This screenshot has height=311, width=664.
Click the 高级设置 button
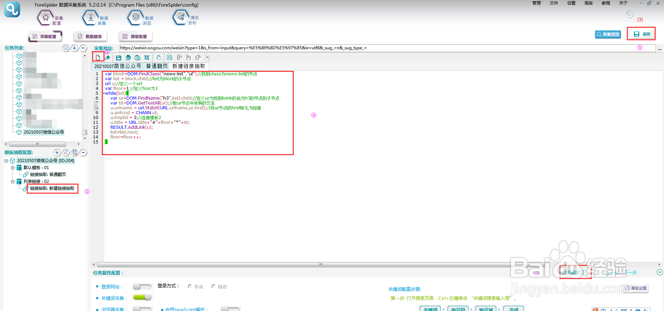tap(636, 288)
